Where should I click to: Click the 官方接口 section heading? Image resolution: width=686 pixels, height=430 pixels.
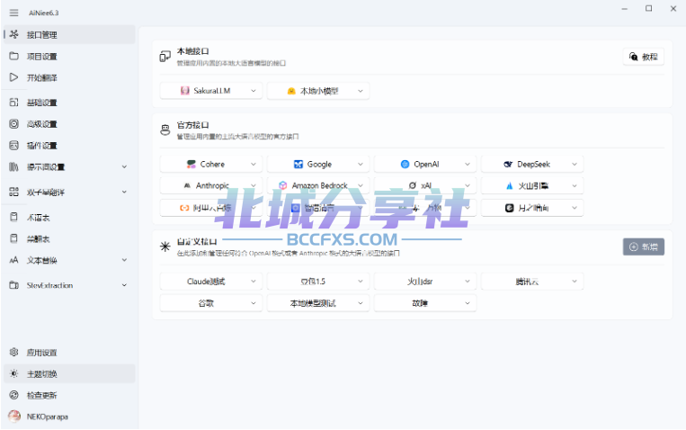click(193, 125)
